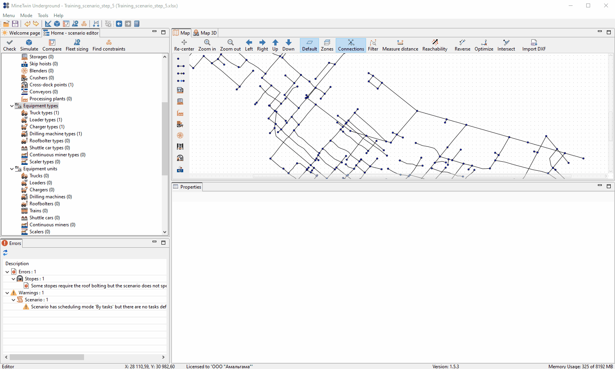
Task: Click the orange Find constraints icon in top toolbar
Action: click(x=84, y=24)
